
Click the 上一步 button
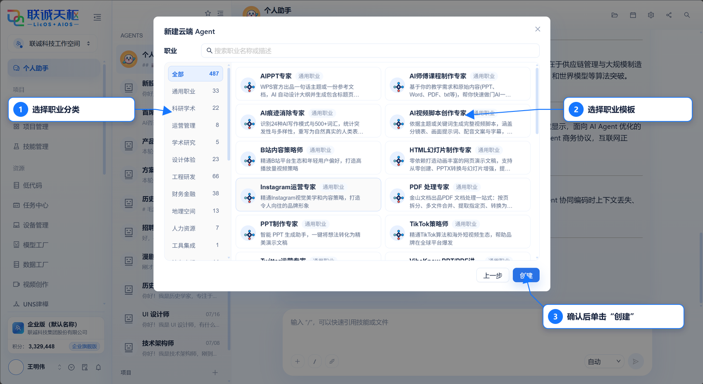[493, 275]
